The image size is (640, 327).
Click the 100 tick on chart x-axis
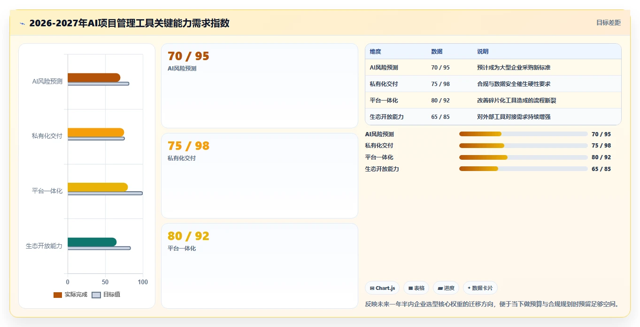point(143,282)
